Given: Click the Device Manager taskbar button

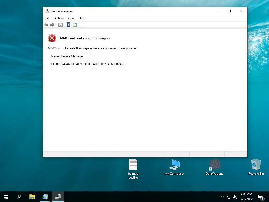Looking at the screenshot, I should pyautogui.click(x=58, y=197).
